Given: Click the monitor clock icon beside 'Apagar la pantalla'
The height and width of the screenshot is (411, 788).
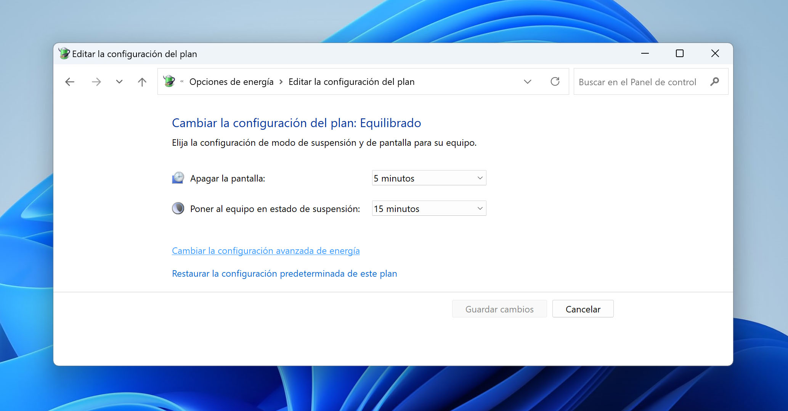Looking at the screenshot, I should (x=178, y=178).
